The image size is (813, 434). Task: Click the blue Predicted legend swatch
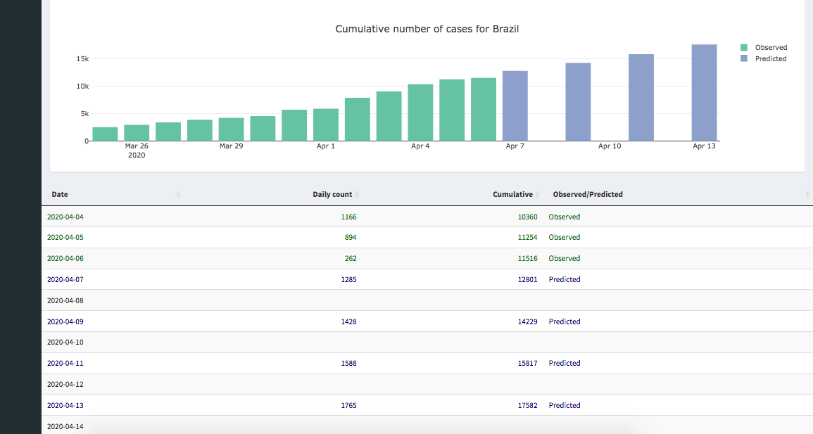(x=744, y=59)
